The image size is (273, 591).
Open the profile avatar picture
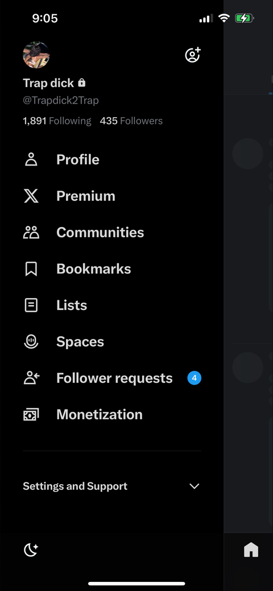pos(36,55)
